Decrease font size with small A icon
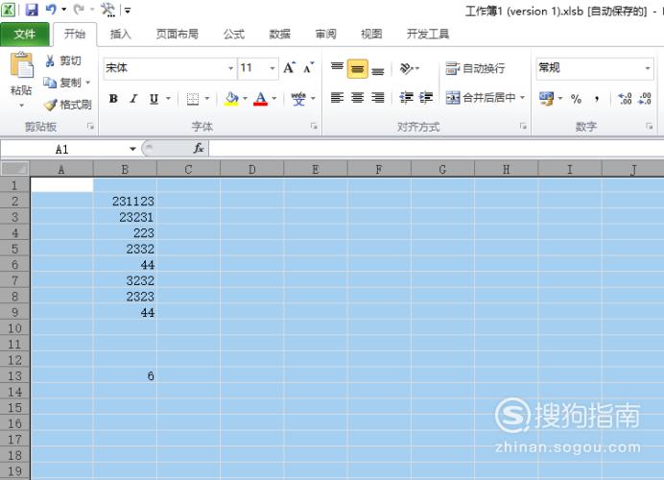 pos(309,68)
